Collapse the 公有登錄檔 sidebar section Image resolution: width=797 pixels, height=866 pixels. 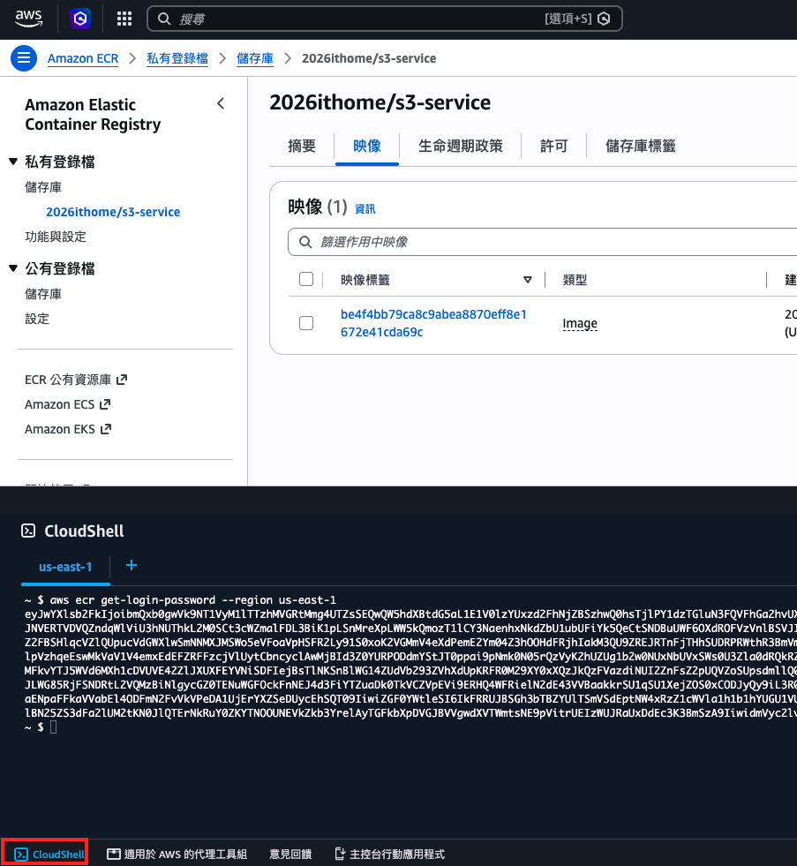point(13,267)
